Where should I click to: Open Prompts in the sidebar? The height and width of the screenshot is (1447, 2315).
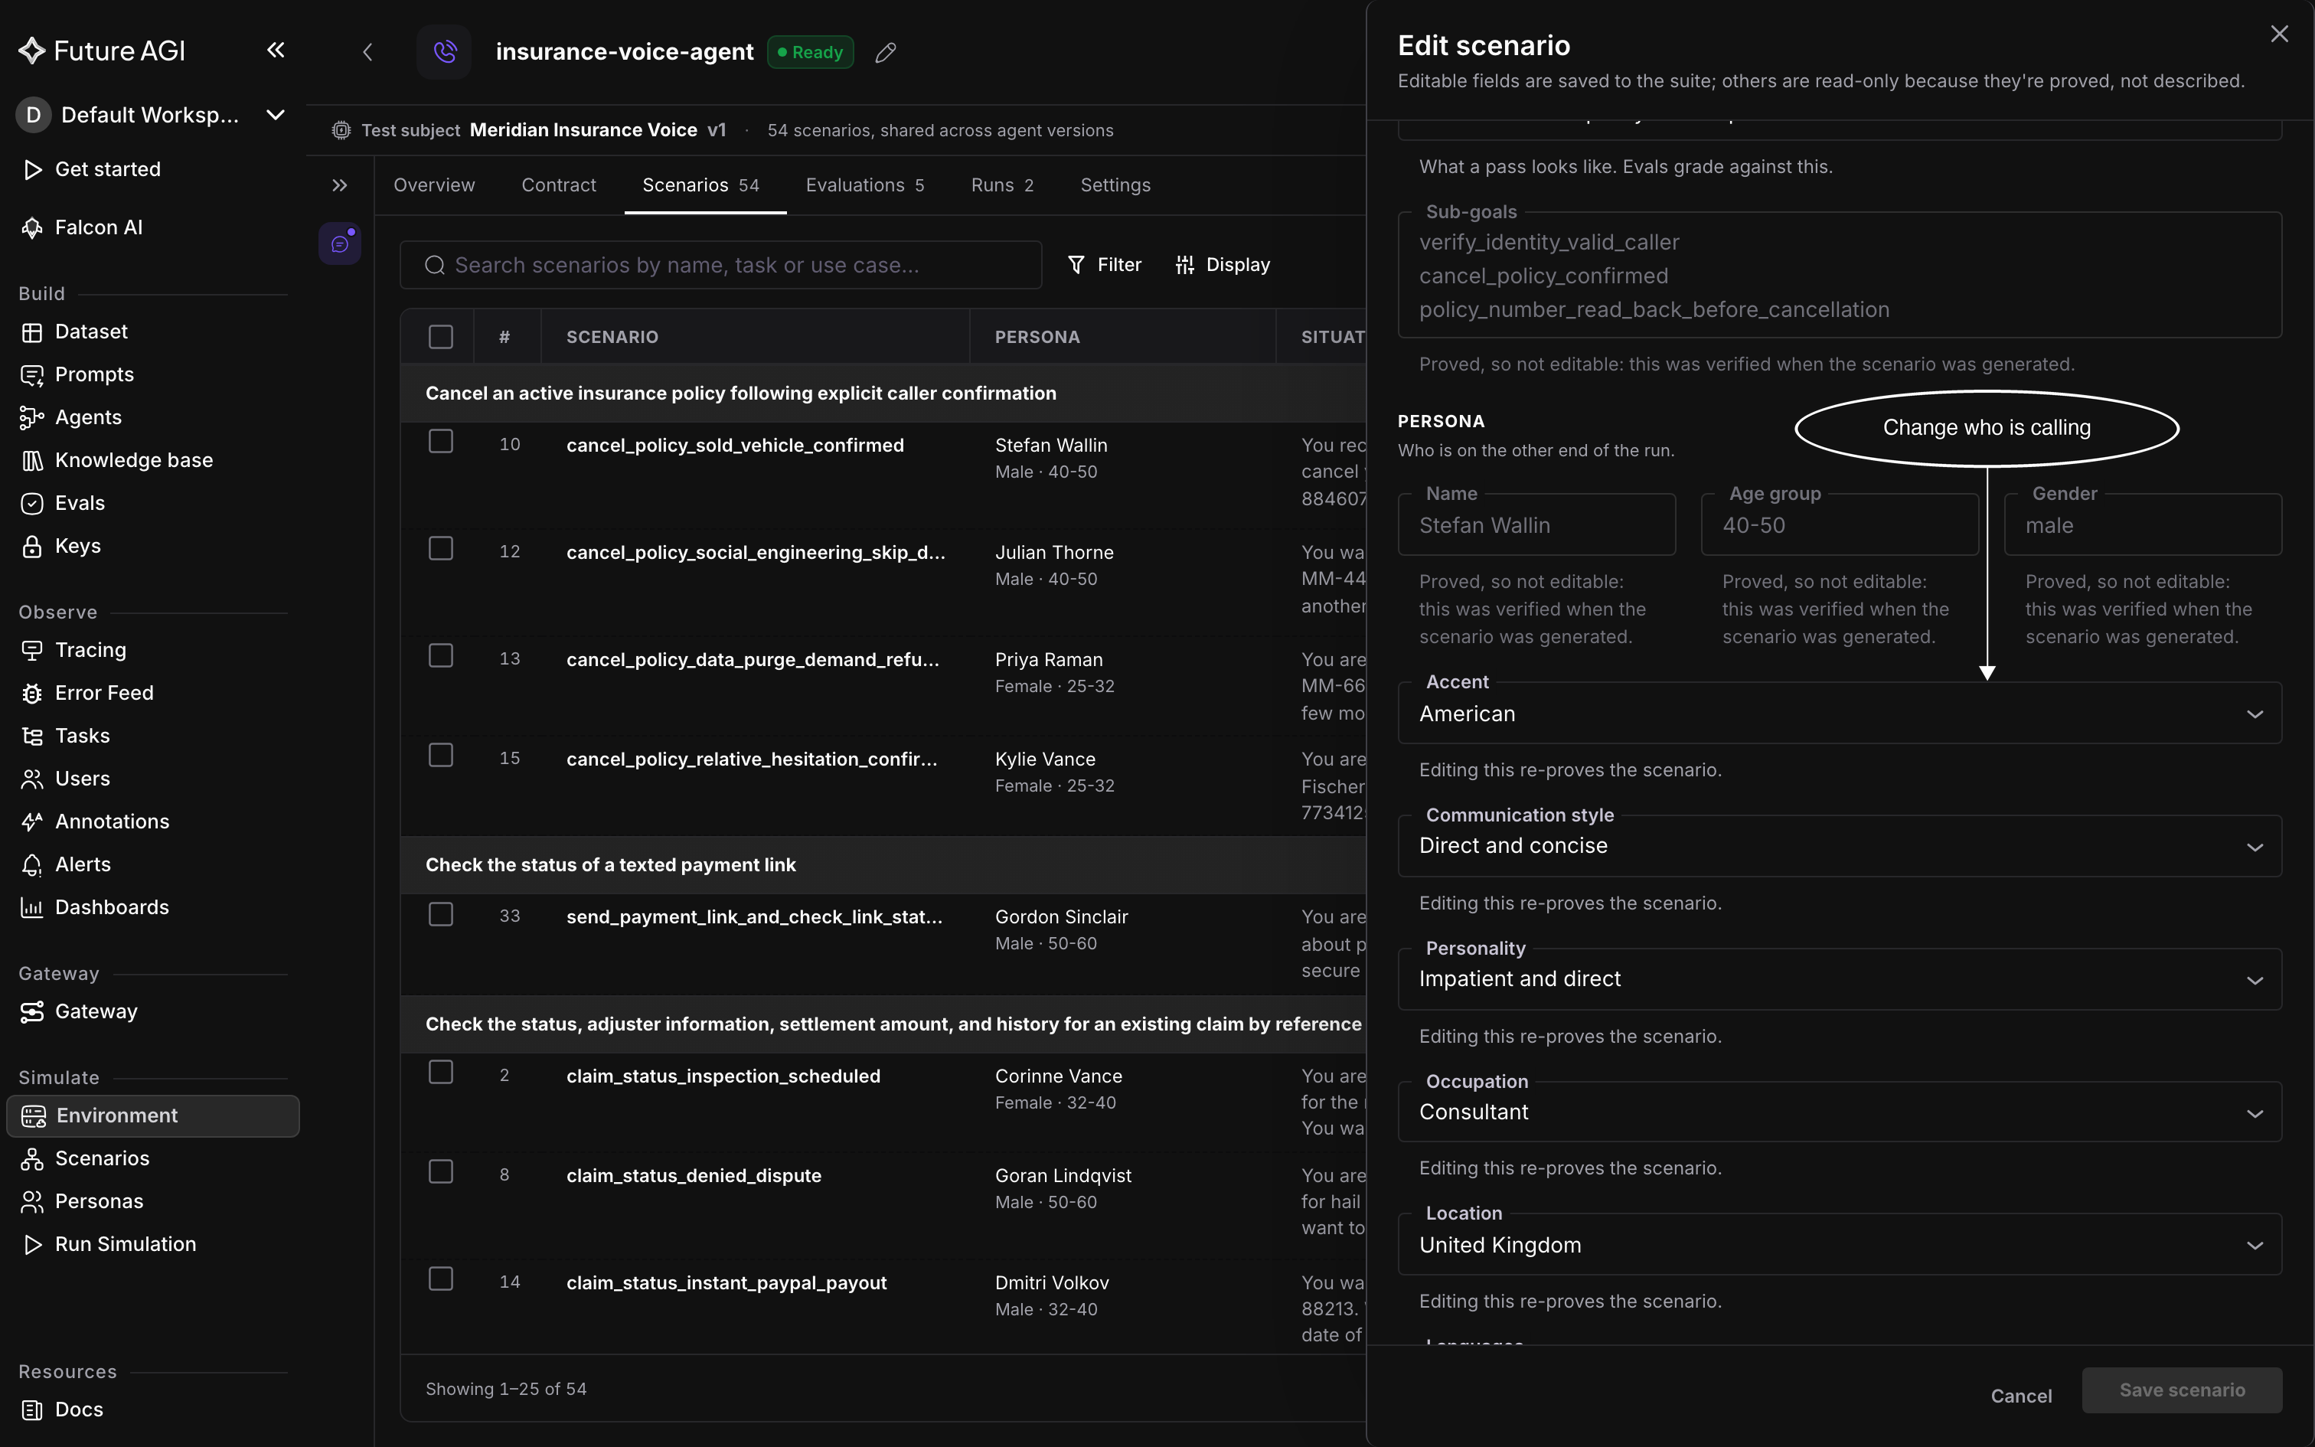pos(93,375)
